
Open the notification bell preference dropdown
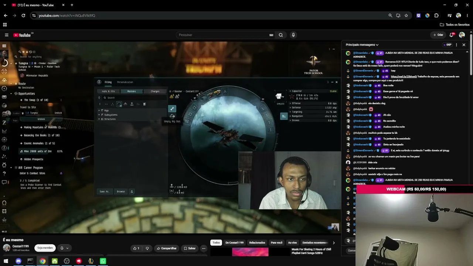tap(64, 248)
